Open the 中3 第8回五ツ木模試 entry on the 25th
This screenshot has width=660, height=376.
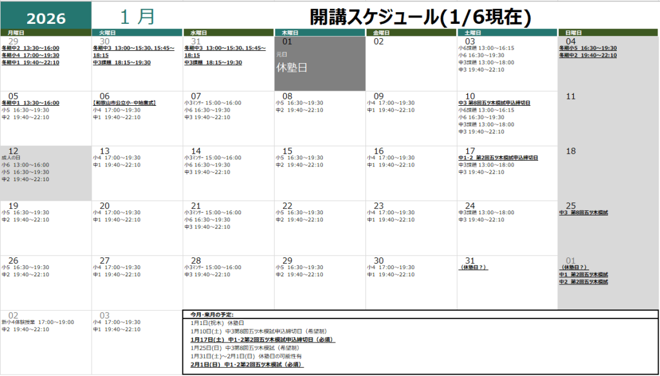click(x=583, y=212)
